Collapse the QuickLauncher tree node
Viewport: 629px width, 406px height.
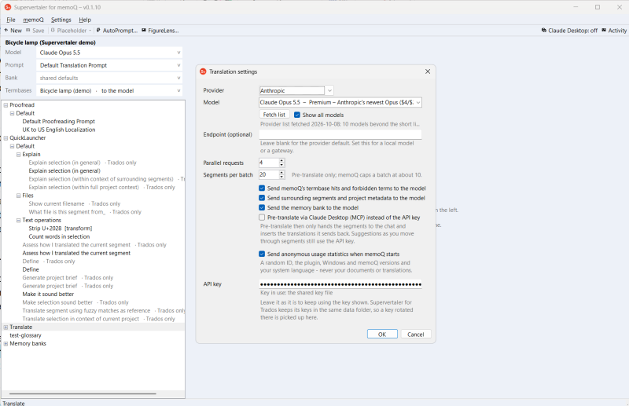coord(6,138)
